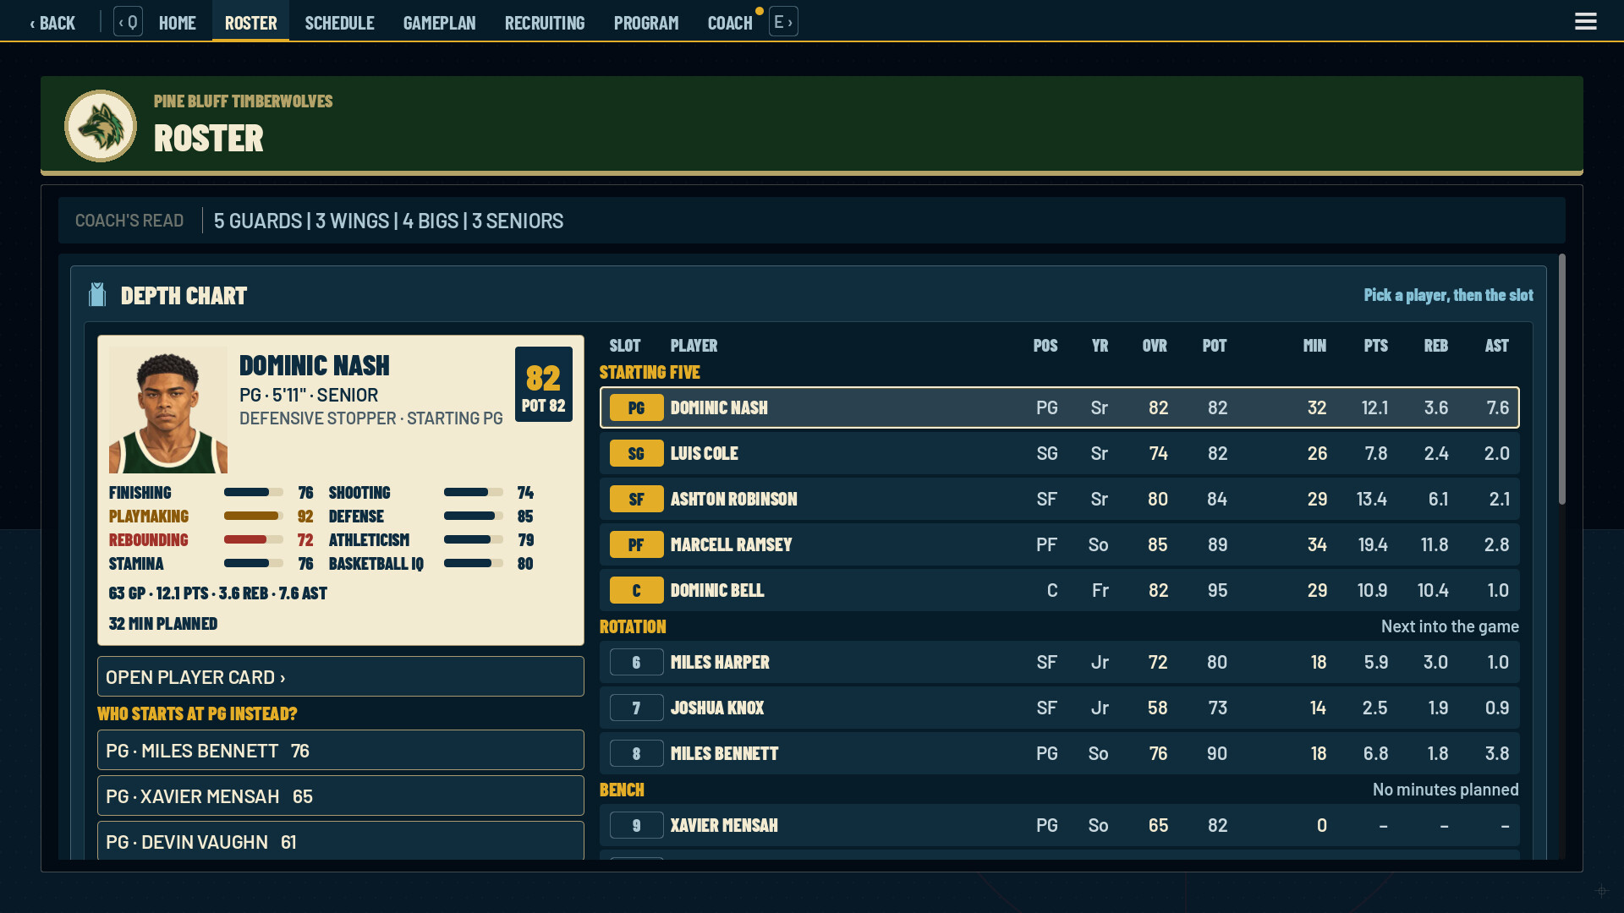The image size is (1624, 913).
Task: Select the Luis Cole player name
Action: 704,454
